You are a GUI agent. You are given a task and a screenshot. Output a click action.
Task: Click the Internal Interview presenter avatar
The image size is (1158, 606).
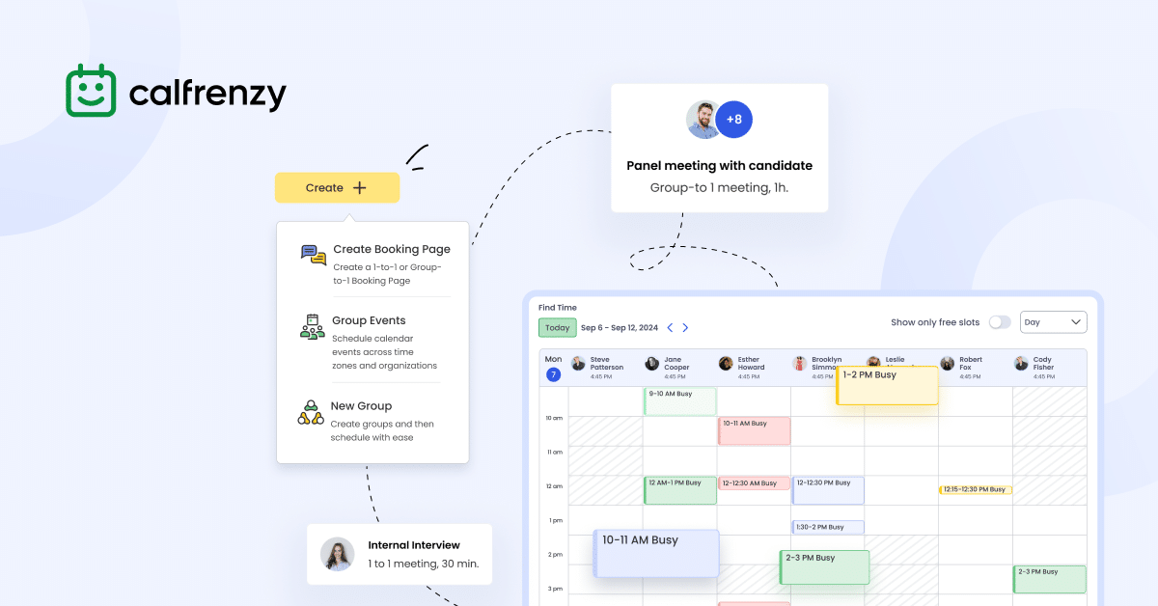(x=337, y=554)
